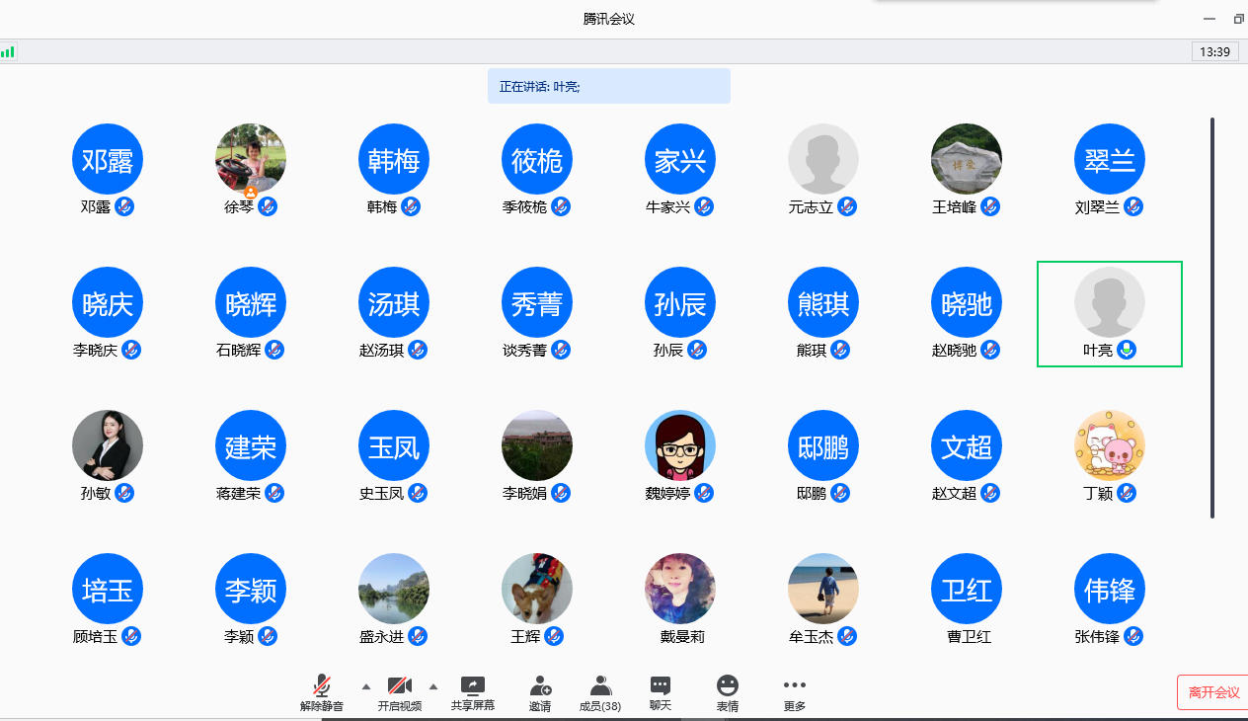Select 徐琴's avatar photo
Screen dimensions: 1248x721
pyautogui.click(x=251, y=158)
